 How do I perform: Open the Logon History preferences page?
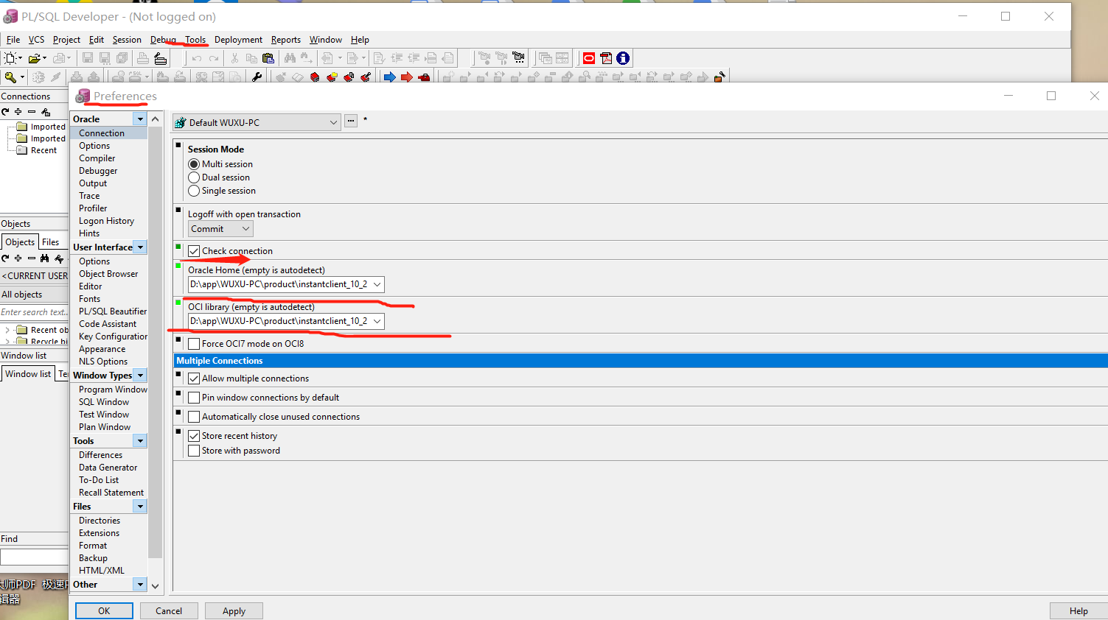pos(107,221)
